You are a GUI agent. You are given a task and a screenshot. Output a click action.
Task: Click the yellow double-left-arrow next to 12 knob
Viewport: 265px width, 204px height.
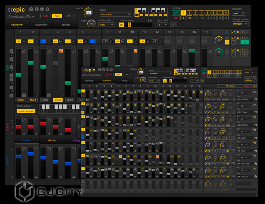click(x=227, y=42)
